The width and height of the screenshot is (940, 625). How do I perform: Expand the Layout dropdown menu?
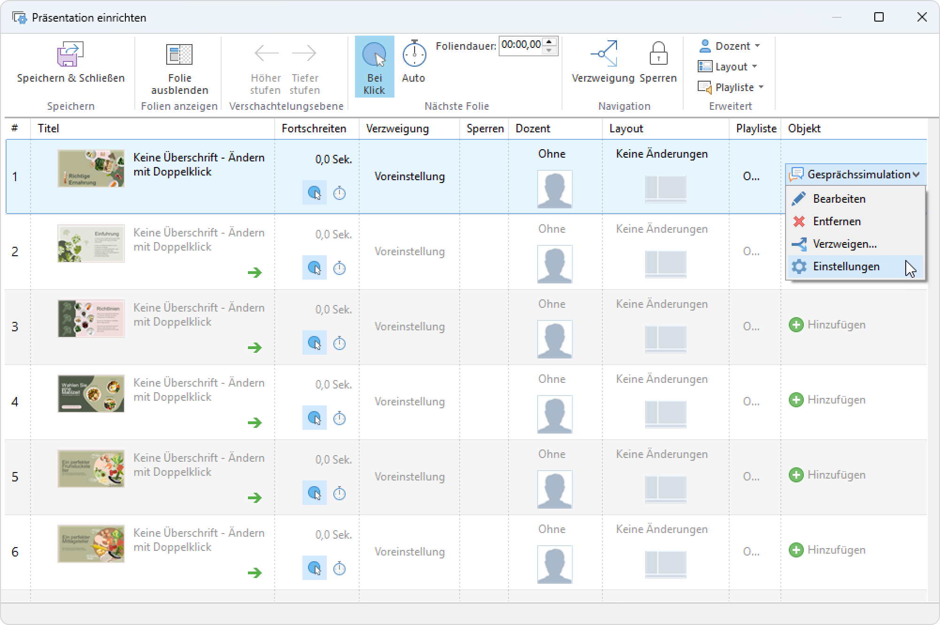(727, 67)
